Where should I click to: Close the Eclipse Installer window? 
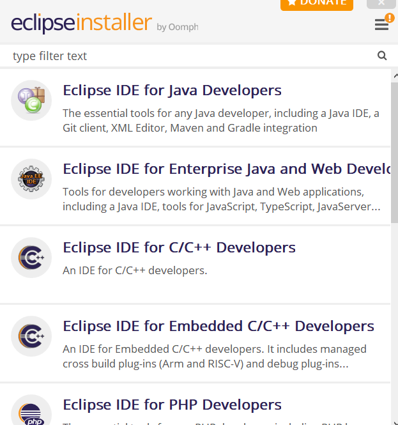pyautogui.click(x=381, y=3)
